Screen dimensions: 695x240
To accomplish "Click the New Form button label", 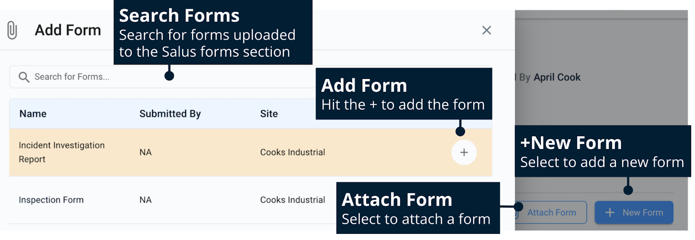I will 642,213.
